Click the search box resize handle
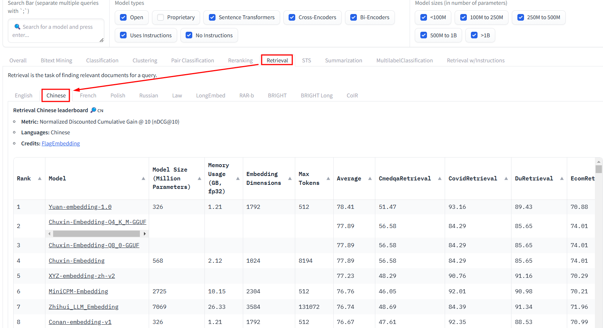Viewport: 603px width, 328px height. click(x=101, y=40)
